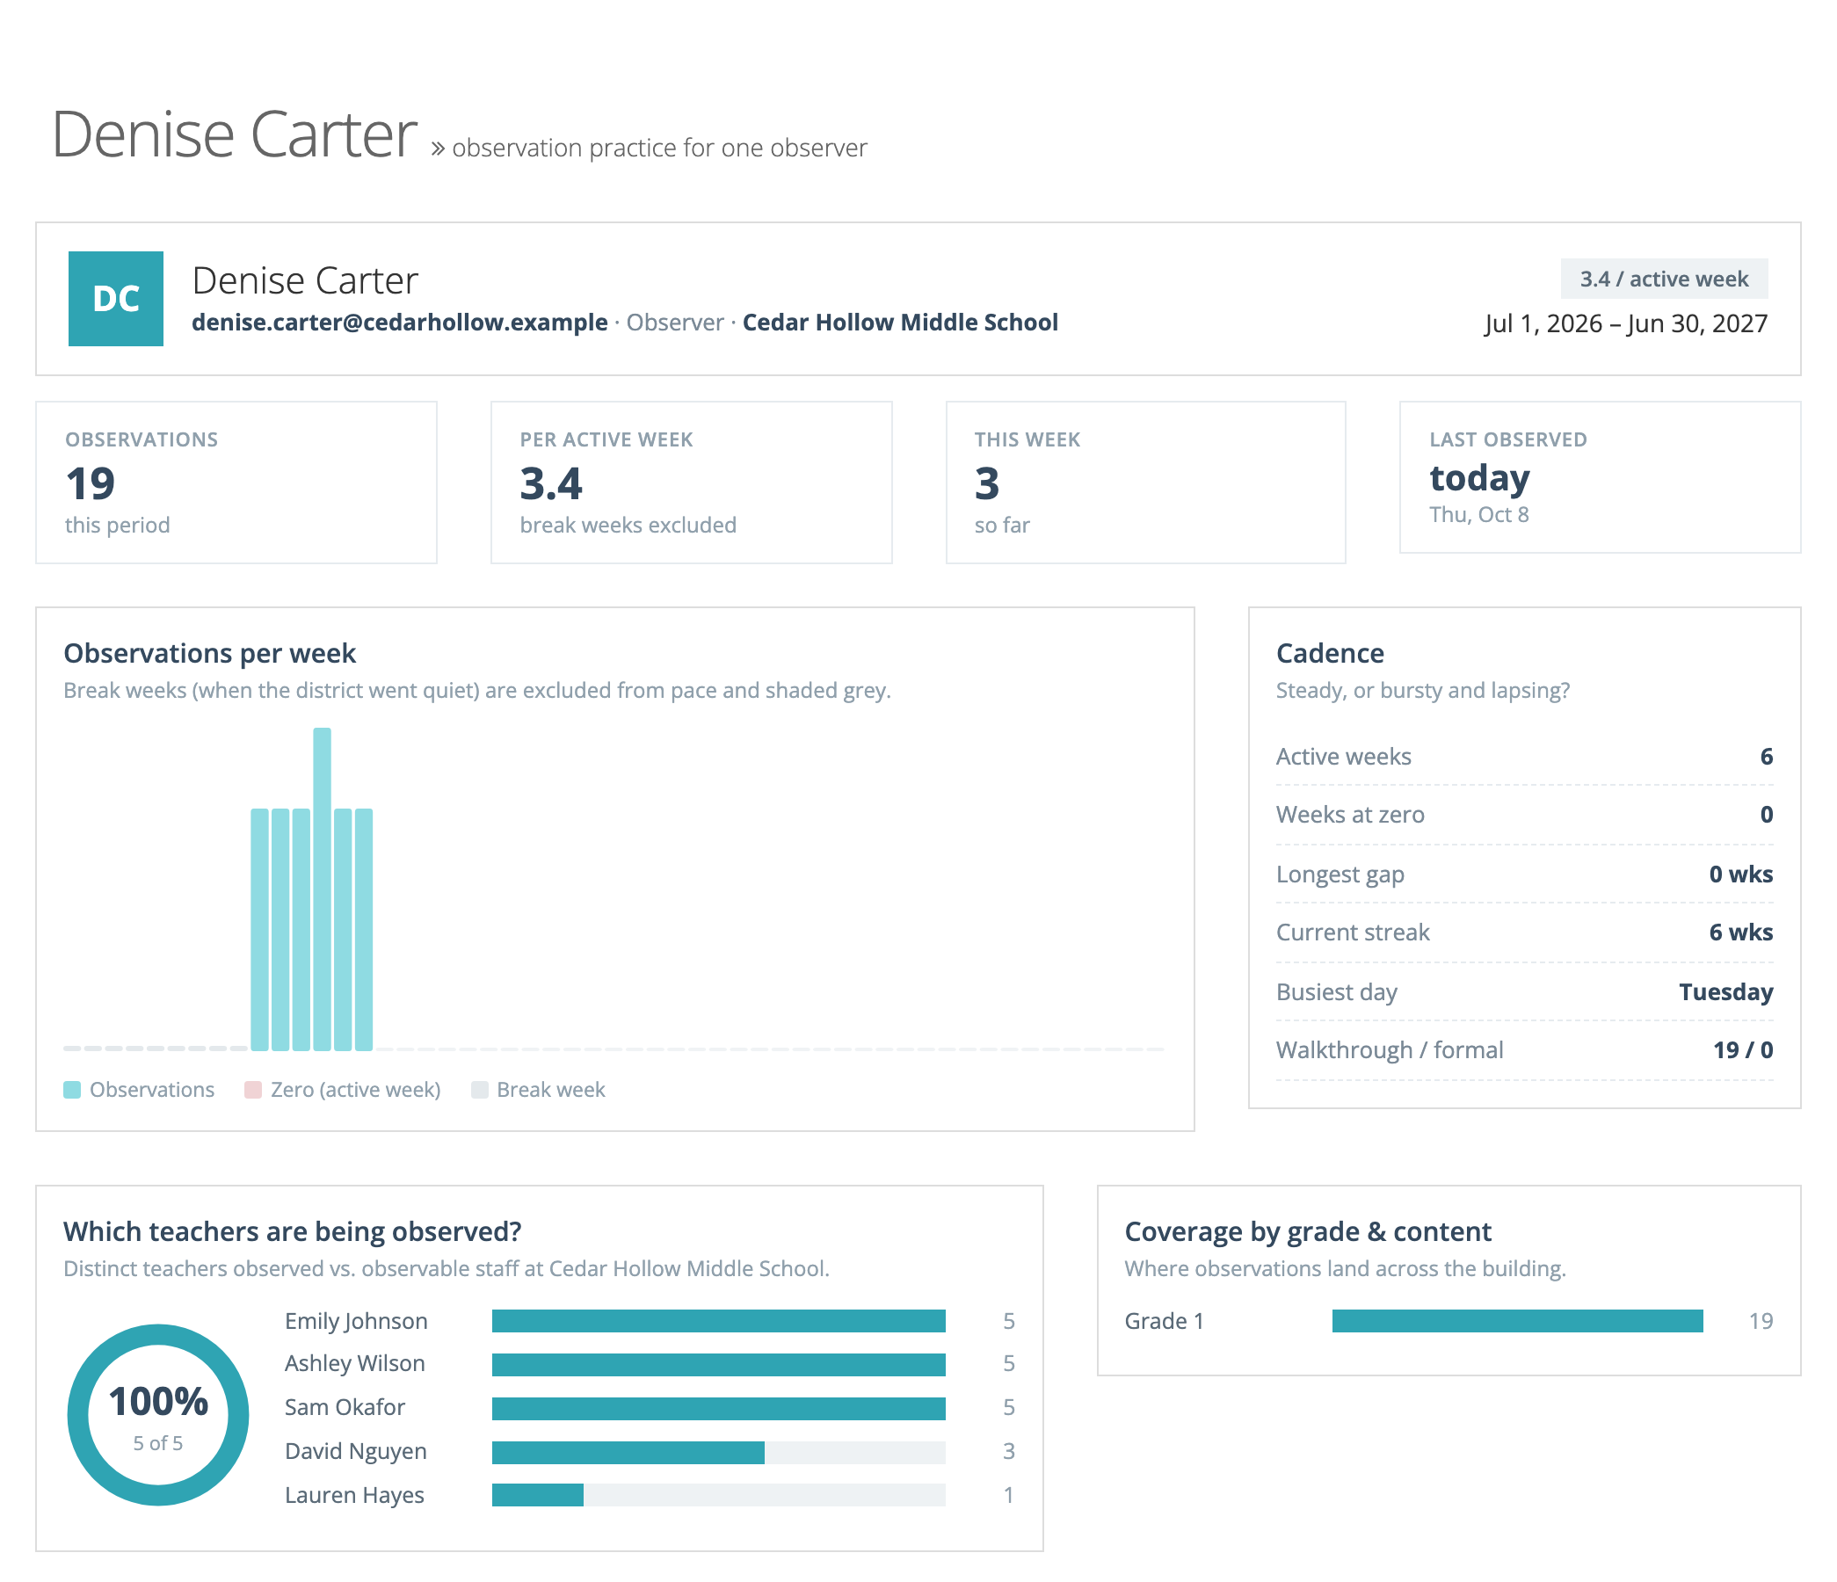Viewport: 1837px width, 1582px height.
Task: Click the DC avatar tile
Action: tap(115, 299)
